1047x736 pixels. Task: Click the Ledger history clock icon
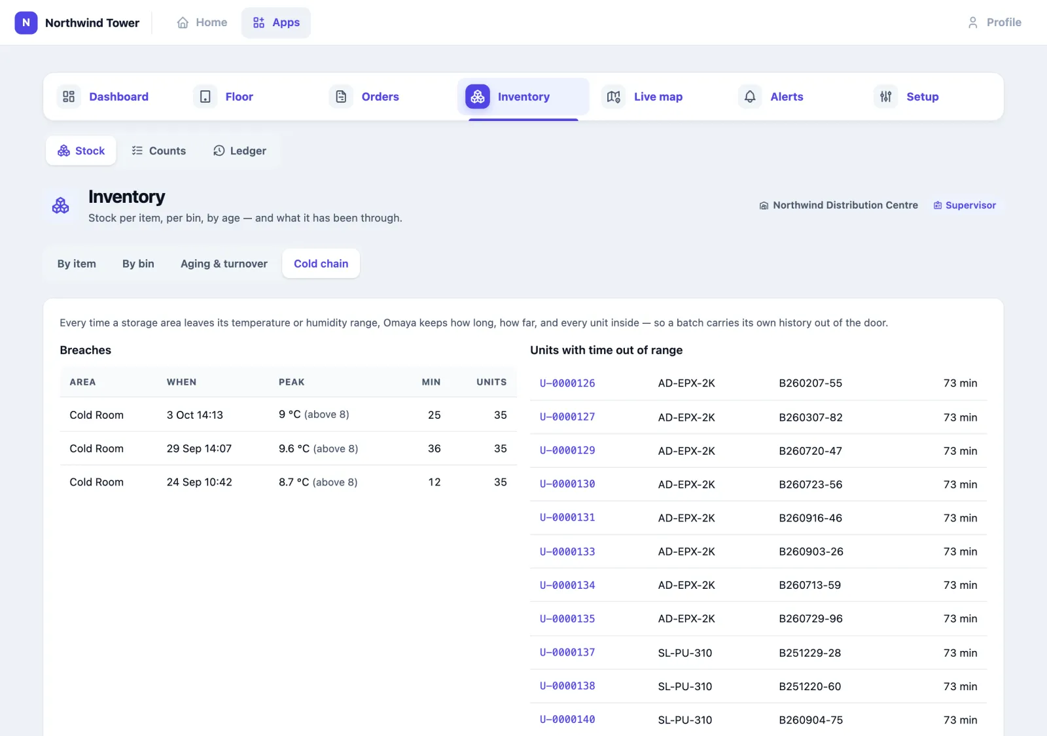coord(219,151)
